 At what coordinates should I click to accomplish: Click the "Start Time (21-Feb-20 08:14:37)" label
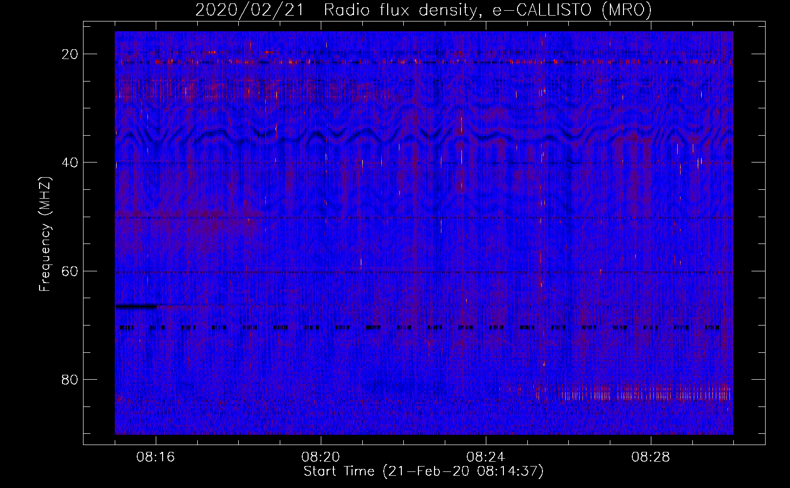[423, 471]
